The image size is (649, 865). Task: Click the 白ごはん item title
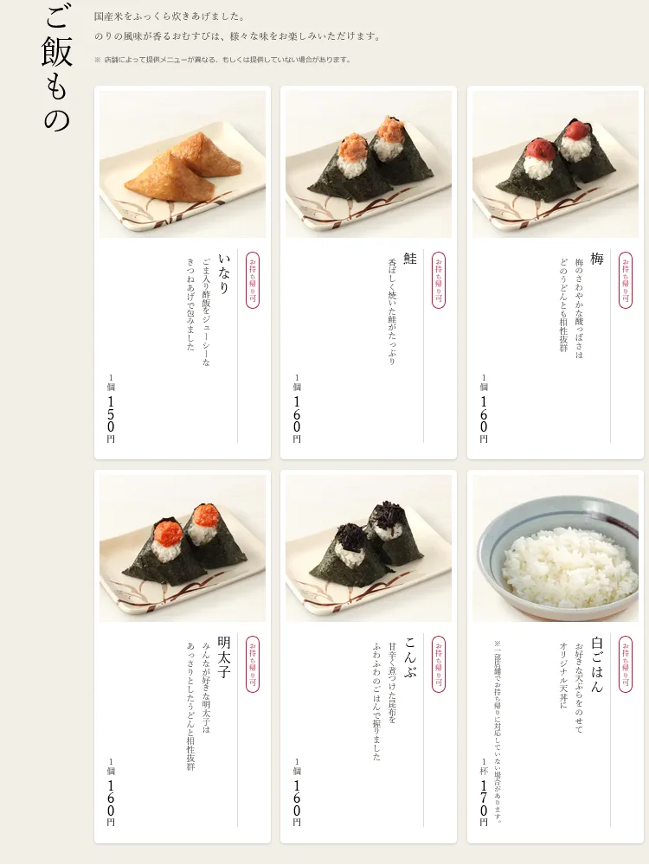597,664
